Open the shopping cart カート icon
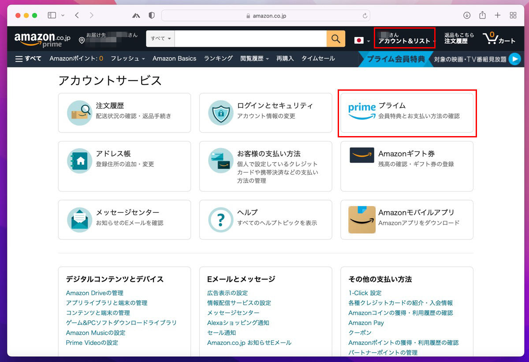This screenshot has height=362, width=529. pos(499,38)
